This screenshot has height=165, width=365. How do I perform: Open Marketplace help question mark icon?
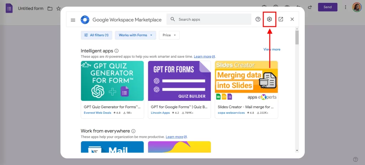click(258, 19)
